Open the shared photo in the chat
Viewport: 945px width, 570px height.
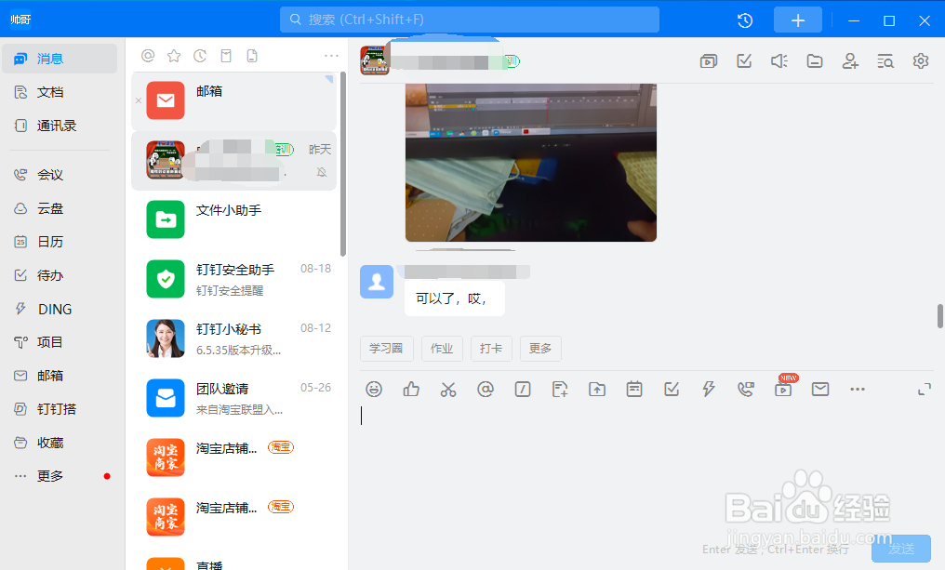[x=531, y=163]
